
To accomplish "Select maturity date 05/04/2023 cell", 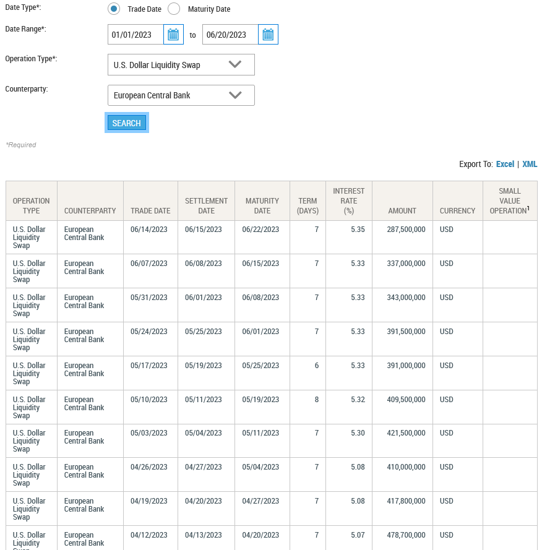I will pos(262,475).
